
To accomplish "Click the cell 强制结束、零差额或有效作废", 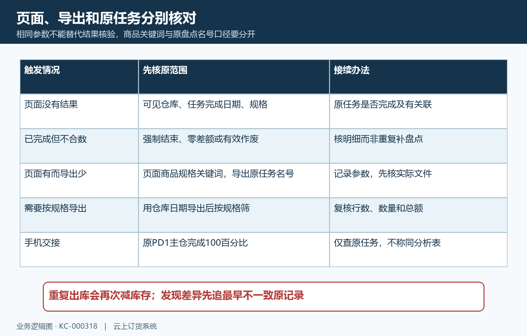I will pyautogui.click(x=234, y=146).
